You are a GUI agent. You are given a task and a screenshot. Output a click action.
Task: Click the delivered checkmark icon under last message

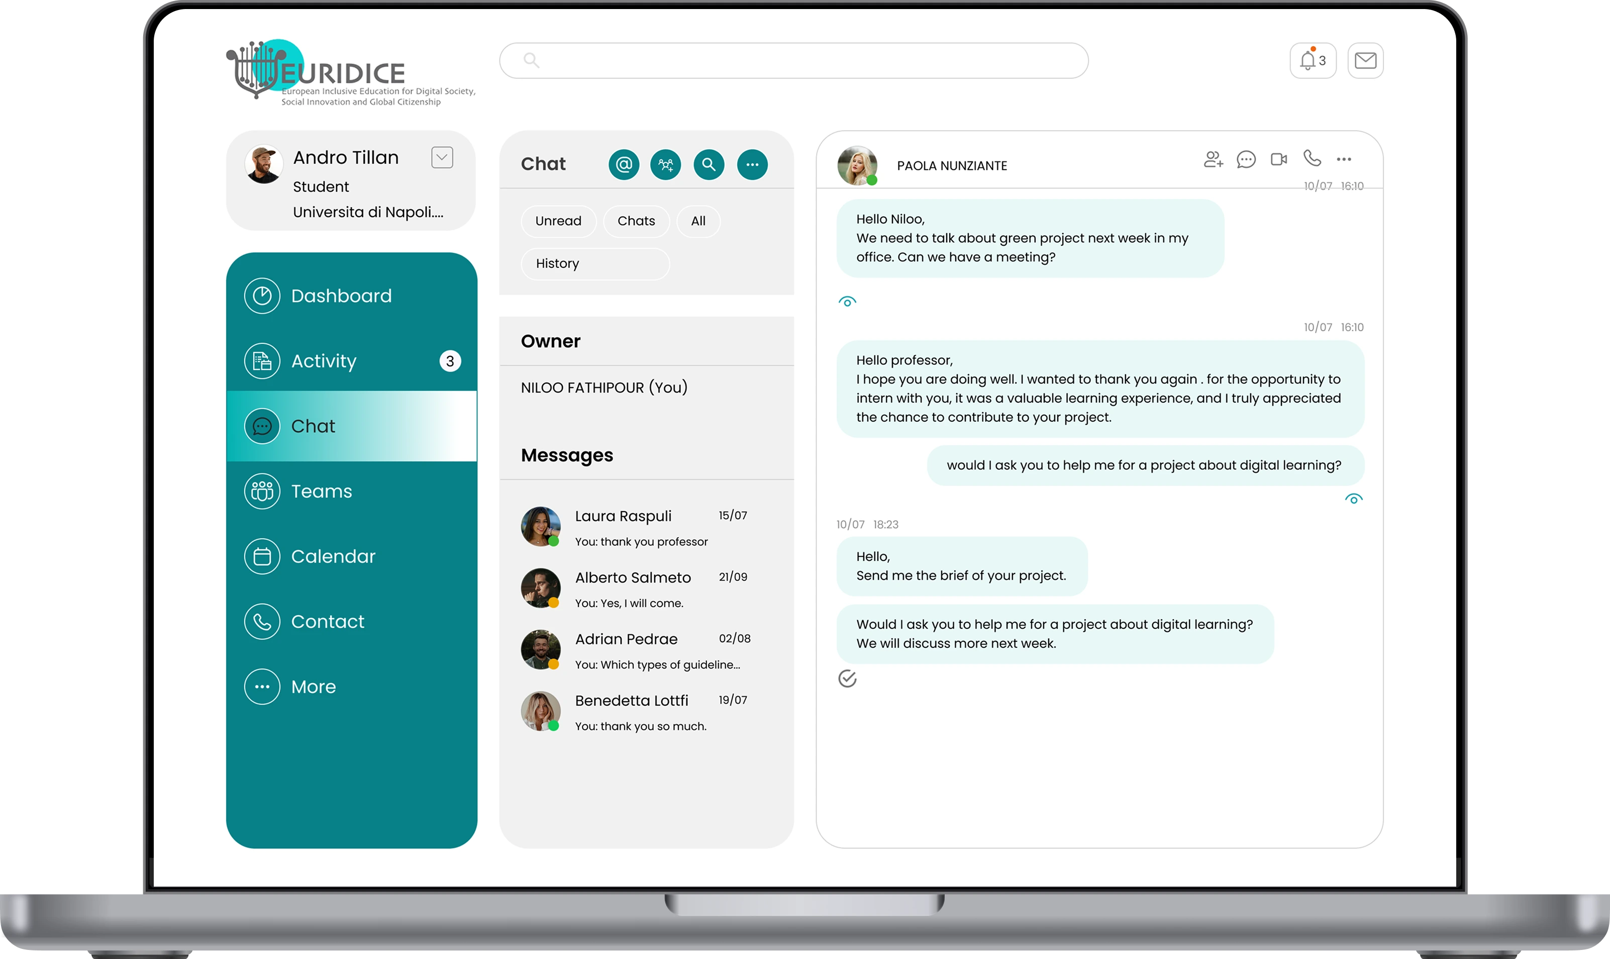point(847,679)
